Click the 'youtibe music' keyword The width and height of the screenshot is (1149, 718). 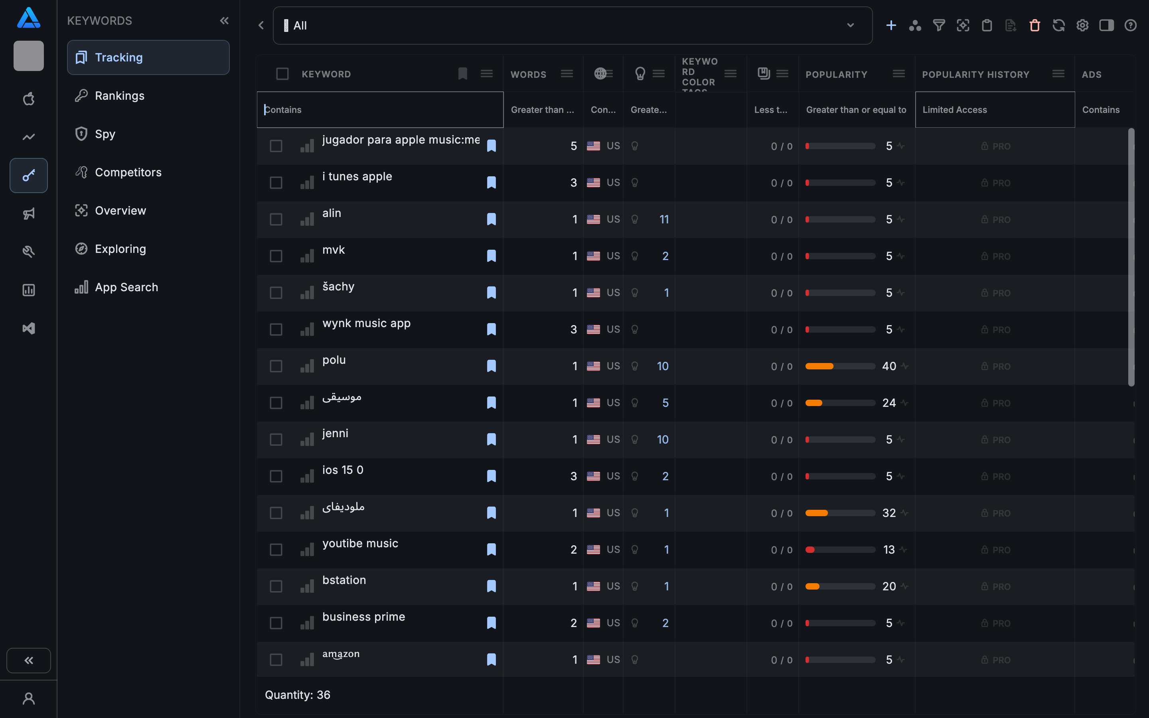360,543
